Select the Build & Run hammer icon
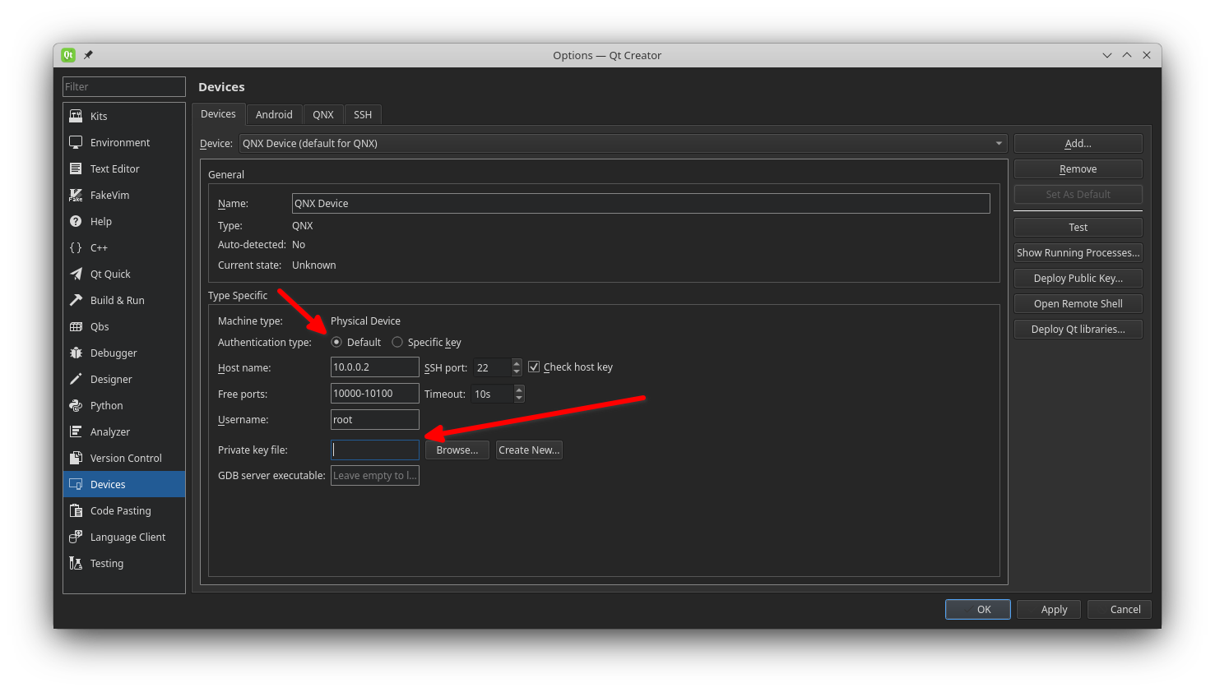Image resolution: width=1215 pixels, height=692 pixels. click(x=76, y=300)
